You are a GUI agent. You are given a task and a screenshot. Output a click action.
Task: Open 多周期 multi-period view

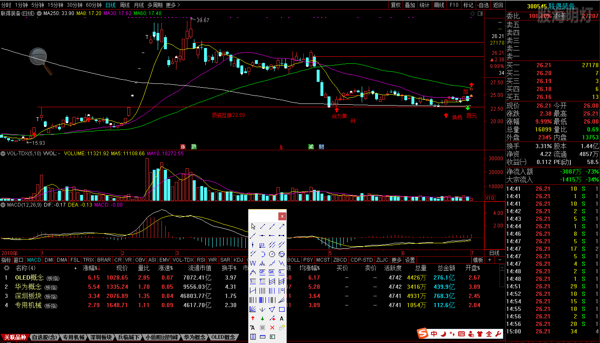pyautogui.click(x=155, y=5)
